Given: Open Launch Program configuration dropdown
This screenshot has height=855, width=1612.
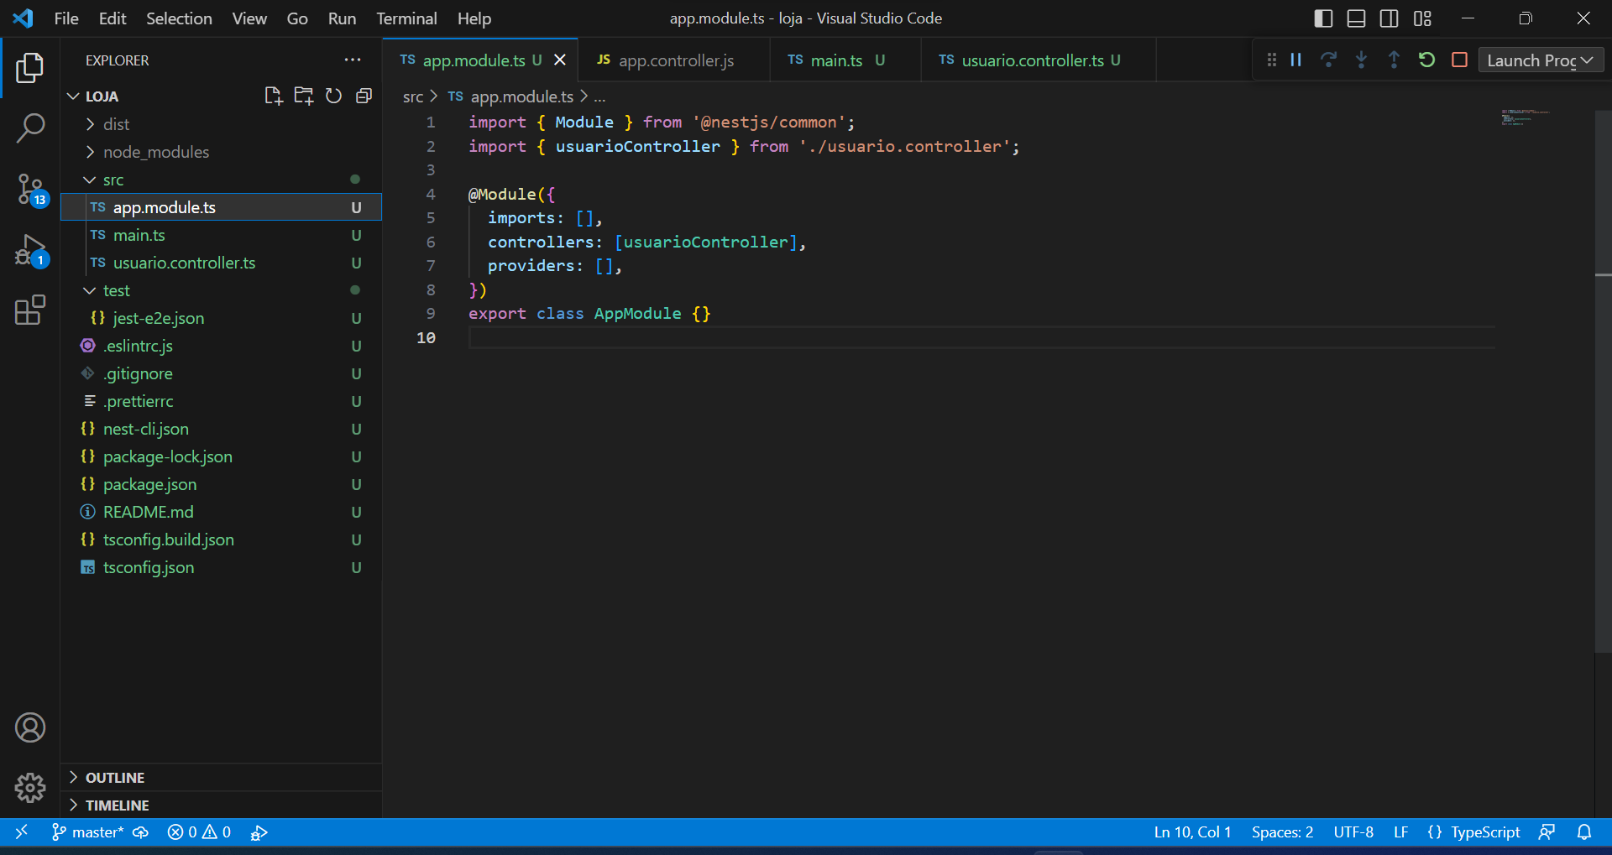Looking at the screenshot, I should 1541,60.
